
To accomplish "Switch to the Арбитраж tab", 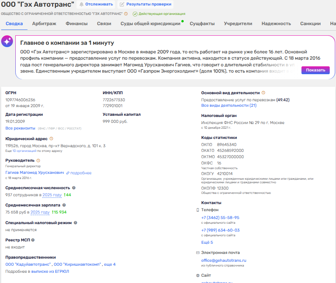I will click(x=44, y=24).
